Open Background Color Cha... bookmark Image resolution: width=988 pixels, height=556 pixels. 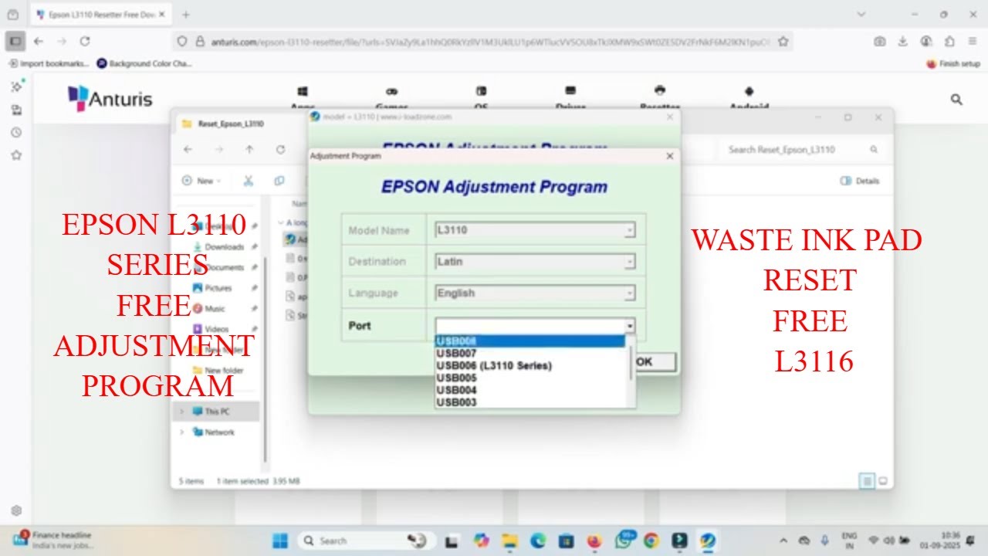pos(144,63)
